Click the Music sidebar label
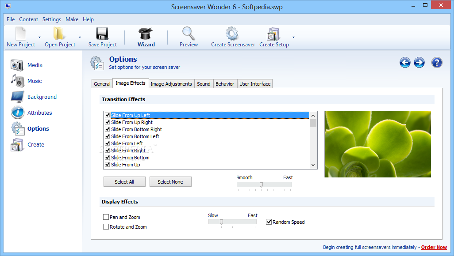The height and width of the screenshot is (256, 454). pos(35,81)
